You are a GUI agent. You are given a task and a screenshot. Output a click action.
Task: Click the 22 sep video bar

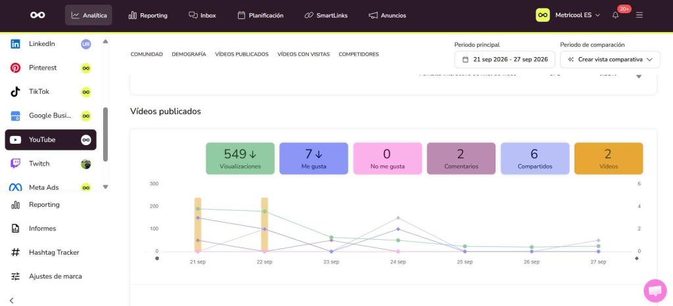click(264, 225)
